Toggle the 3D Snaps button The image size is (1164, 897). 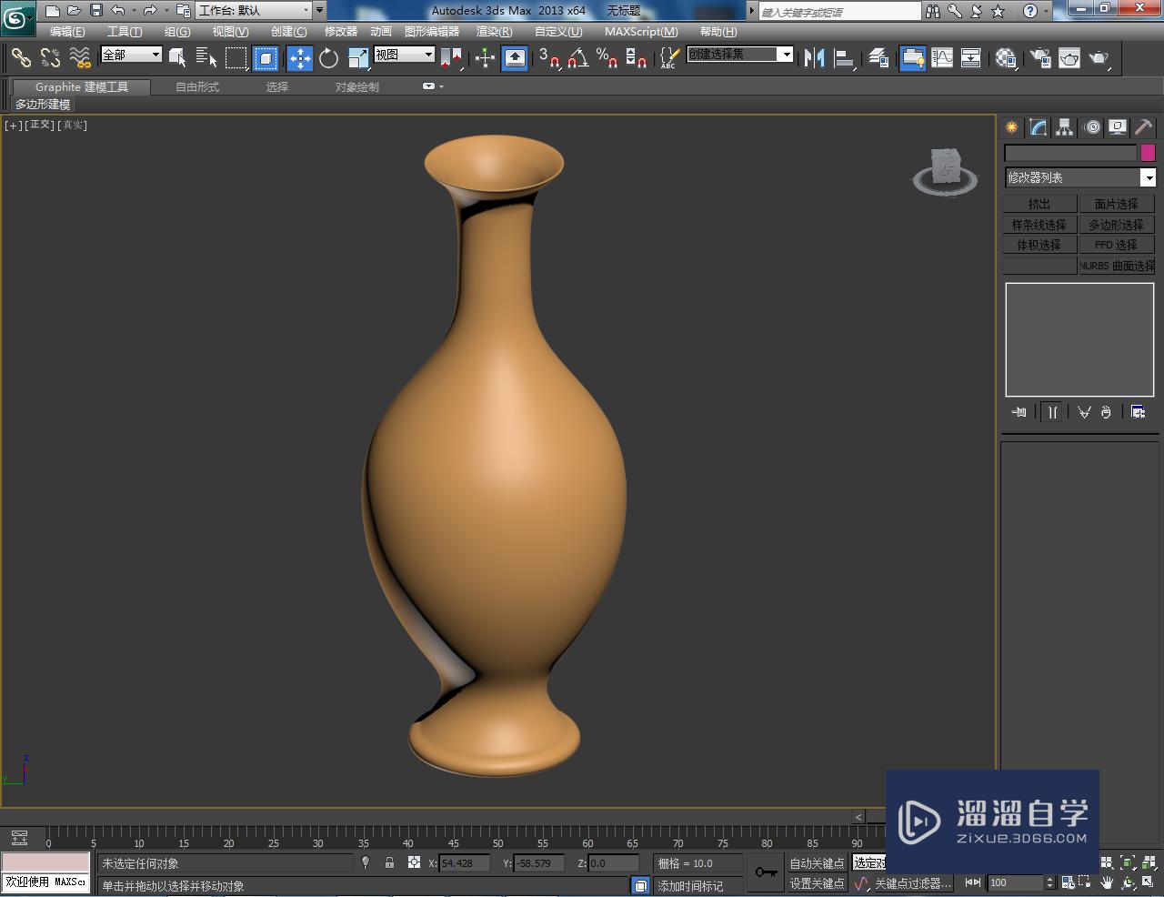(x=548, y=58)
